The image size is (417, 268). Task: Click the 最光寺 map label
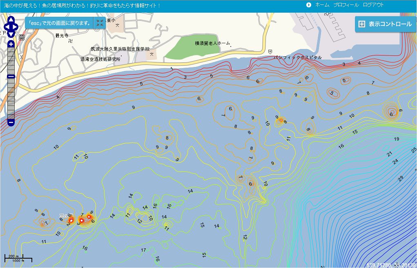(62, 35)
